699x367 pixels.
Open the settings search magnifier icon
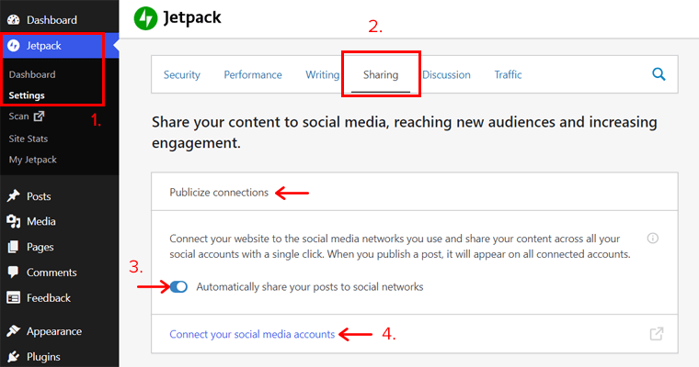pyautogui.click(x=659, y=74)
